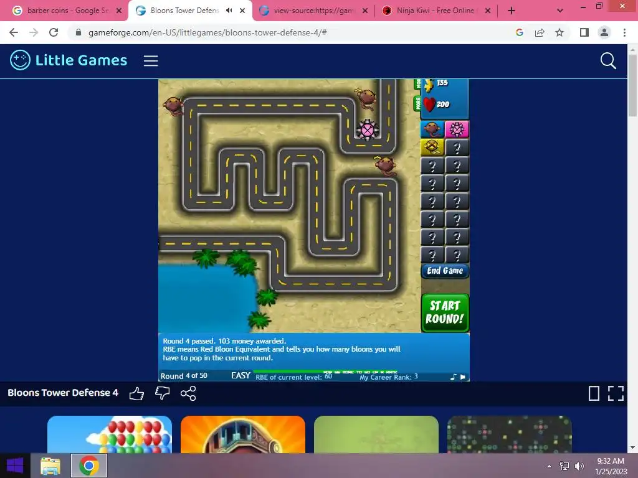The image size is (638, 478).
Task: Open the orange sunburst game thumbnail
Action: 243,434
